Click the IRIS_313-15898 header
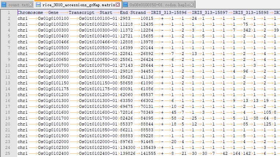 (x=251, y=12)
